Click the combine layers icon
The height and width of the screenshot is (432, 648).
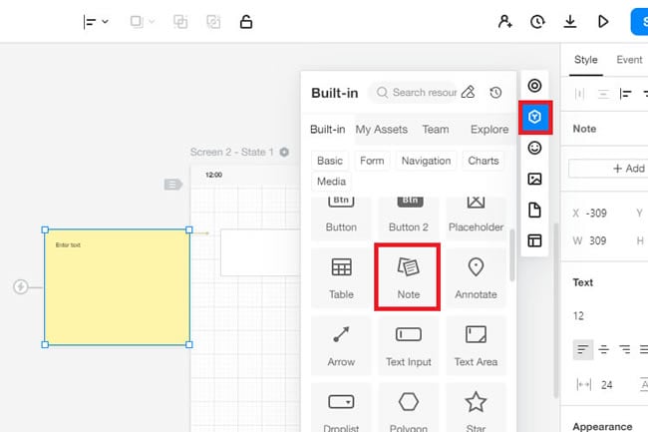click(180, 22)
